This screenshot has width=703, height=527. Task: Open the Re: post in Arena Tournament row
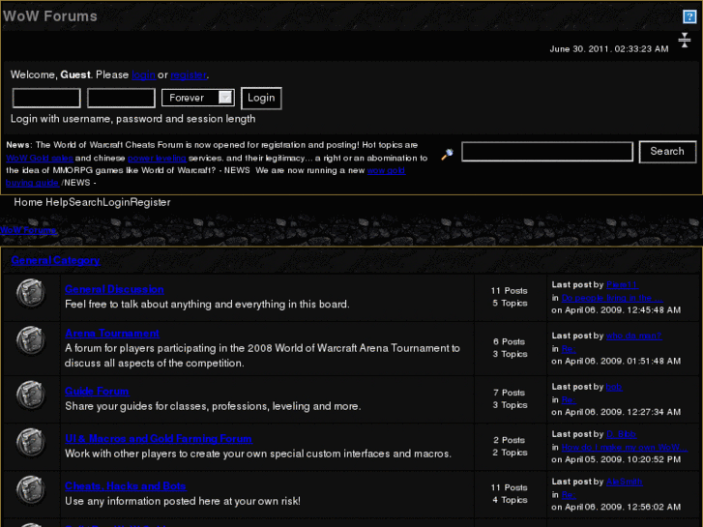click(569, 348)
